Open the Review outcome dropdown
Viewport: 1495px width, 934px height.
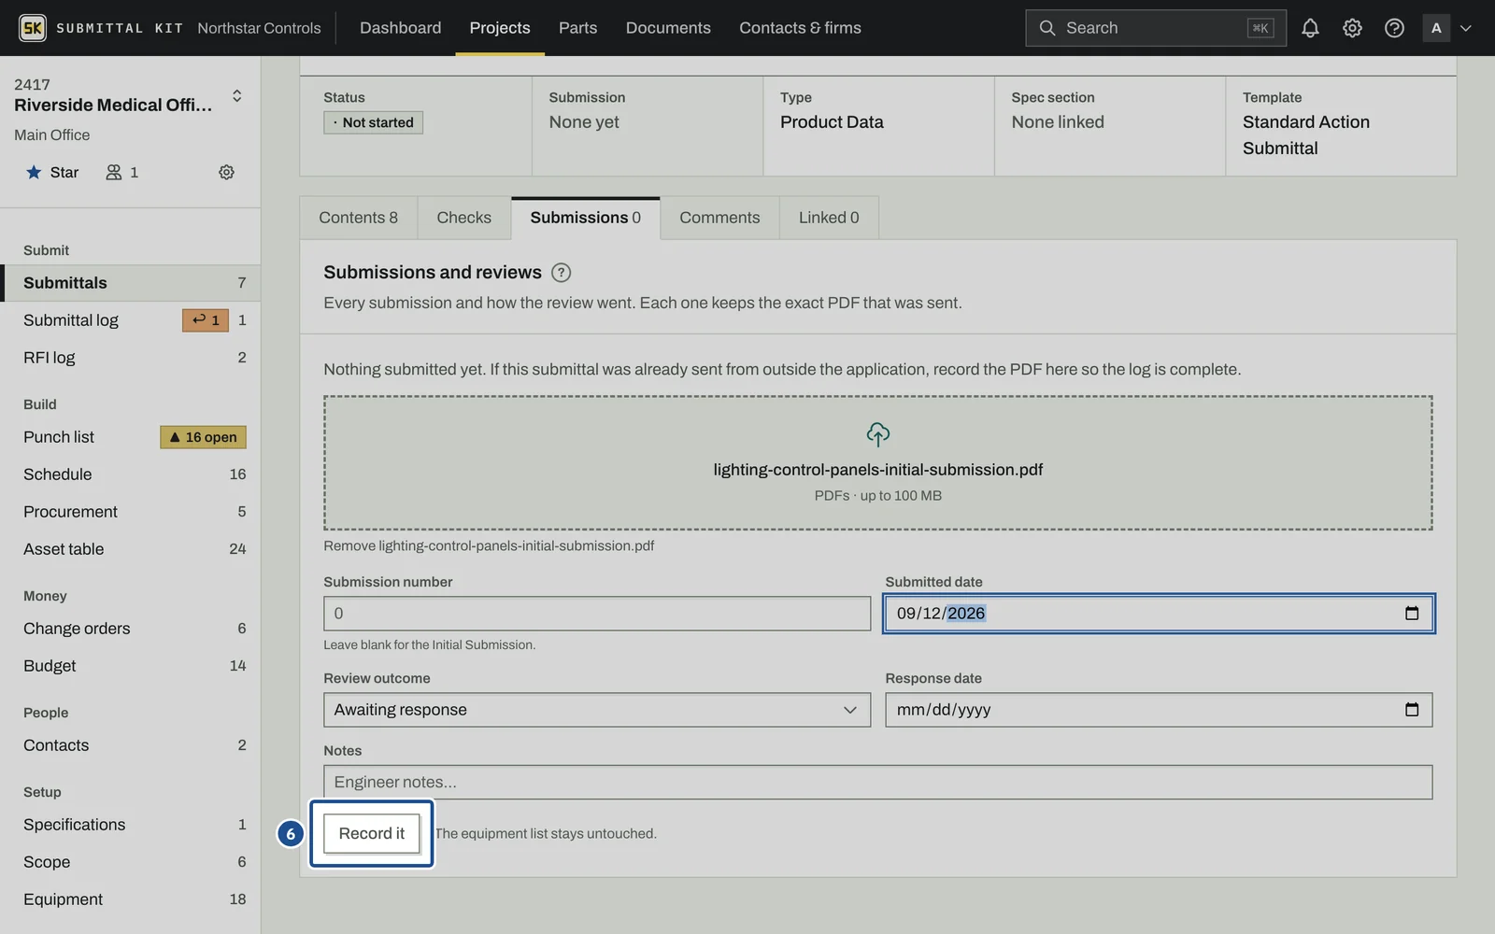point(597,710)
